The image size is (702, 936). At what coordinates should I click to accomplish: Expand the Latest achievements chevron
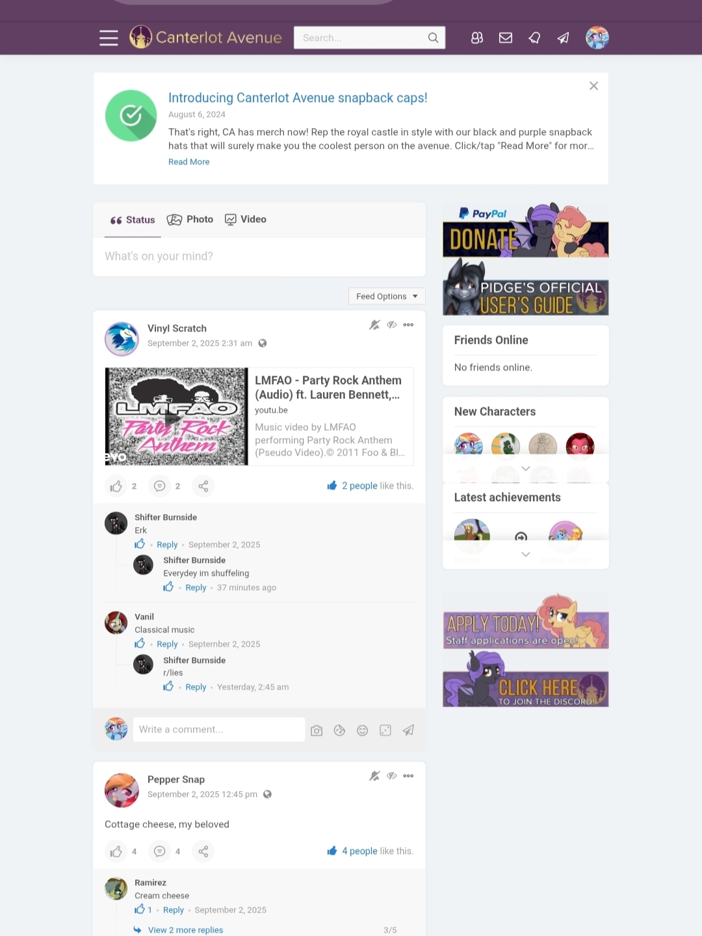pos(526,554)
